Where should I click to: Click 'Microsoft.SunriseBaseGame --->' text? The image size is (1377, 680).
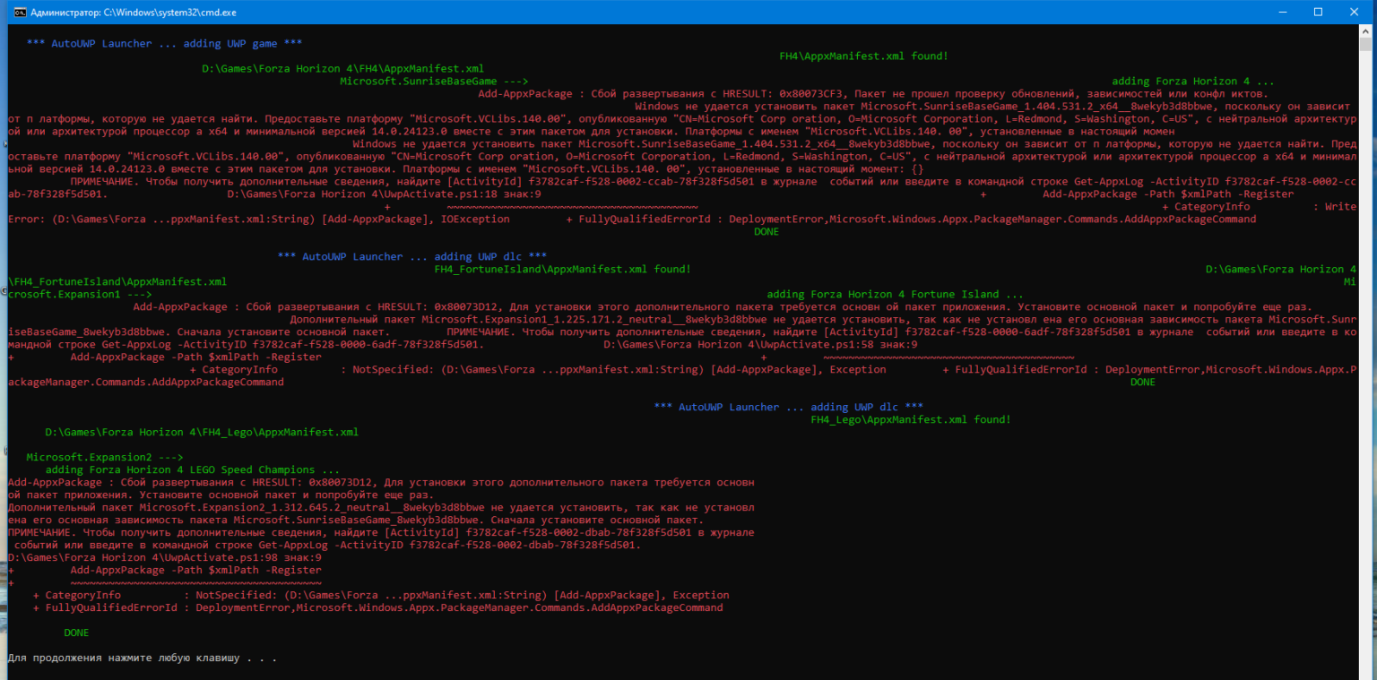434,81
